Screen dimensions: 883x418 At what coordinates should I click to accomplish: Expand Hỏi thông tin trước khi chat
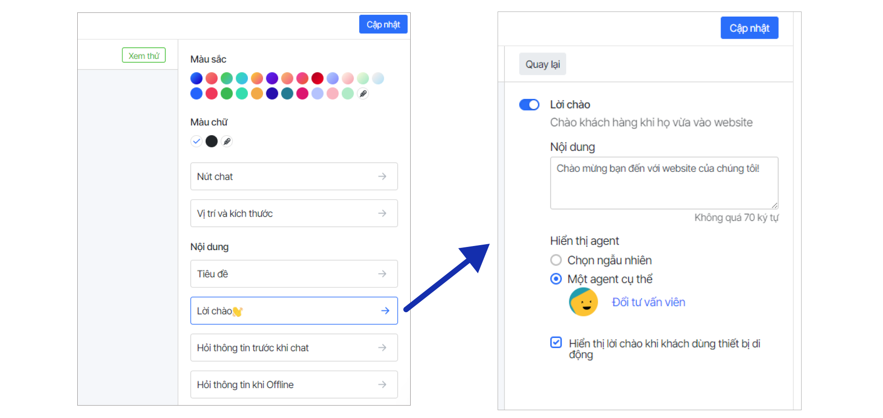pos(293,348)
